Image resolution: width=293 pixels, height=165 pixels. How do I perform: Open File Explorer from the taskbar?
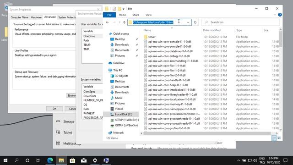pyautogui.click(x=61, y=160)
